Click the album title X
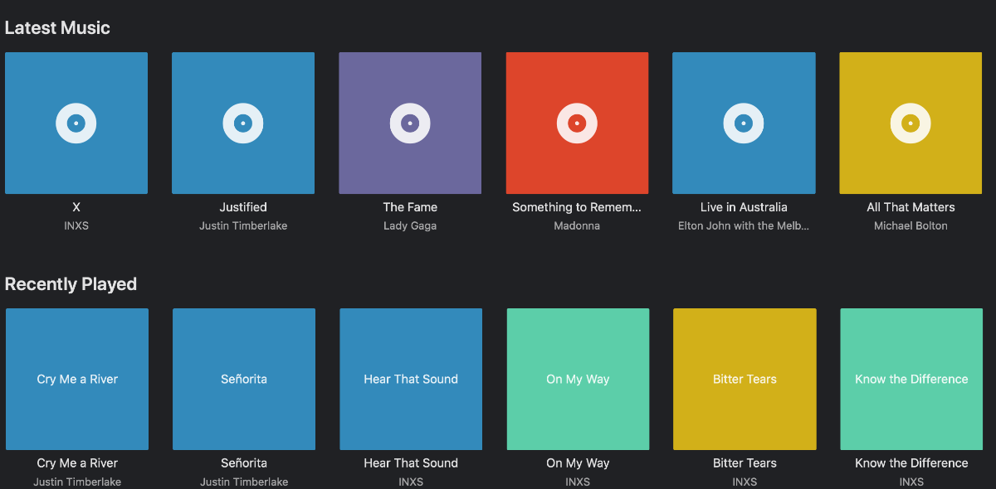This screenshot has height=489, width=996. pyautogui.click(x=76, y=207)
